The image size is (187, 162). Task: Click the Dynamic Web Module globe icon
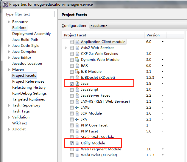click(x=77, y=60)
